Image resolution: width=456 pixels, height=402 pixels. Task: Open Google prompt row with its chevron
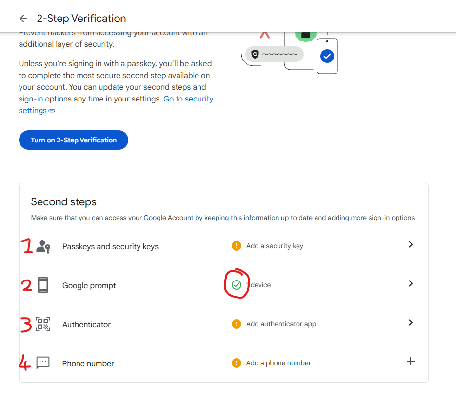[411, 283]
